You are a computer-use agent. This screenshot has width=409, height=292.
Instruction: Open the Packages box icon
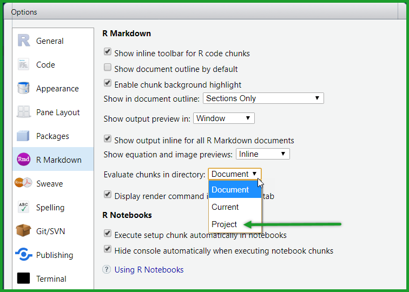tap(24, 136)
